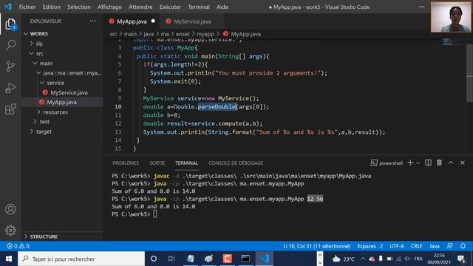
Task: Switch to CONSOLE DE DÉBOGAGE tab
Action: 236,163
